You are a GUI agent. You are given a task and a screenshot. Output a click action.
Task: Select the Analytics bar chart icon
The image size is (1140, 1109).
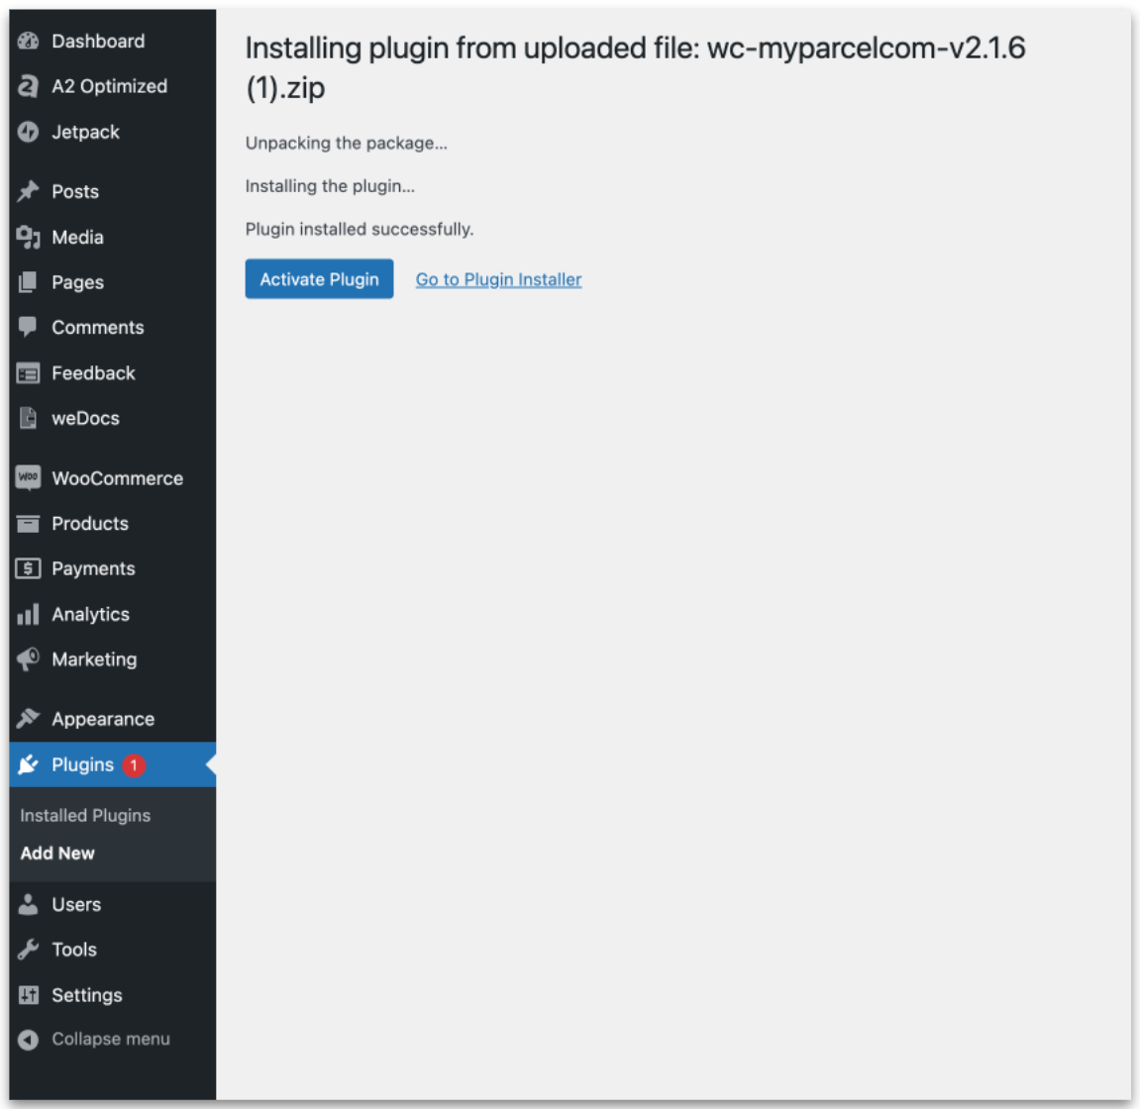pyautogui.click(x=28, y=614)
